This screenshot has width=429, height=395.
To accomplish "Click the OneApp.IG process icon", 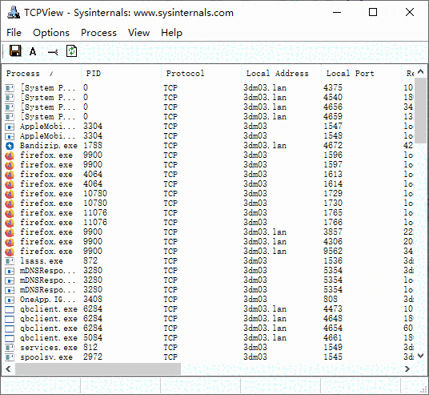I will coord(10,300).
